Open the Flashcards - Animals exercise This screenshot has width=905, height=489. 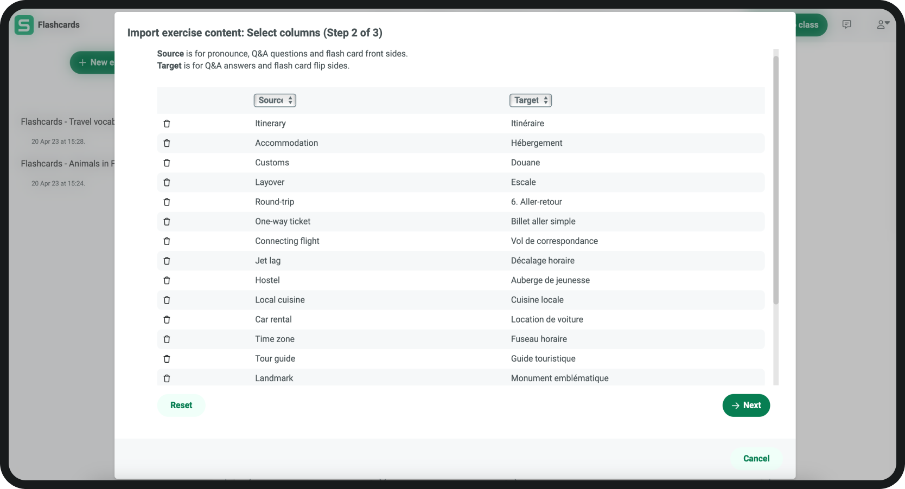tap(67, 164)
